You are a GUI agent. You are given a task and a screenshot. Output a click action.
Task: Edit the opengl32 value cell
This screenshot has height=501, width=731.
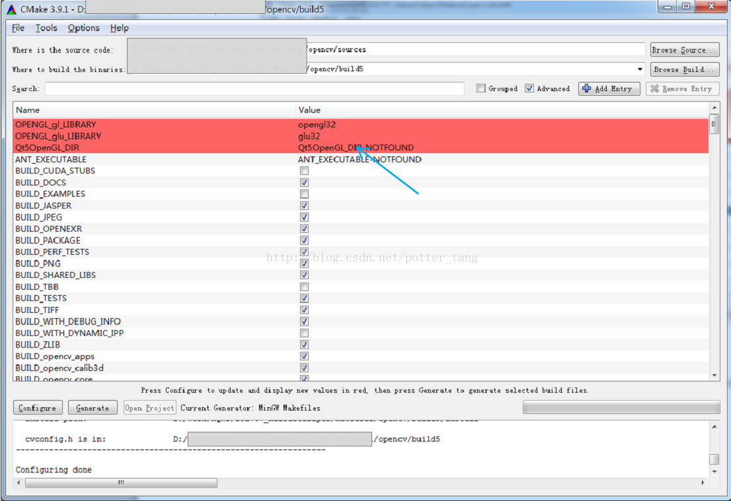coord(317,124)
